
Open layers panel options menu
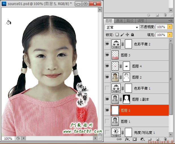171,21
